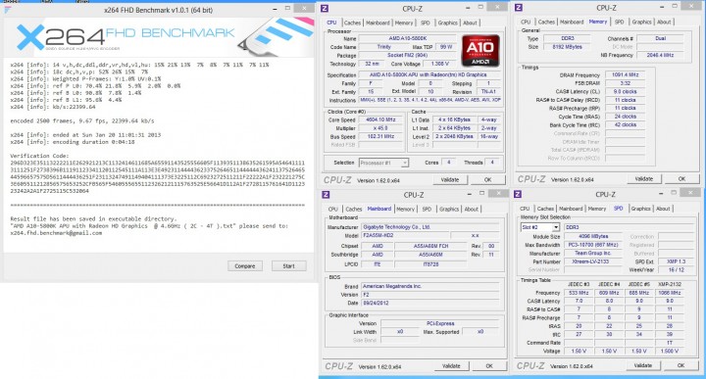Image resolution: width=706 pixels, height=379 pixels.
Task: Click the Specification field in the CPU window
Action: [x=430, y=74]
